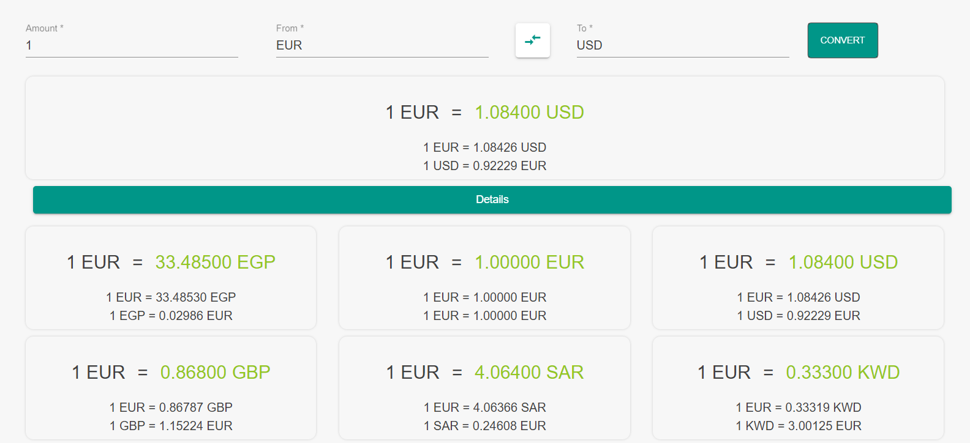Click the 0.33300 KWD green value
This screenshot has width=970, height=443.
[x=843, y=373]
